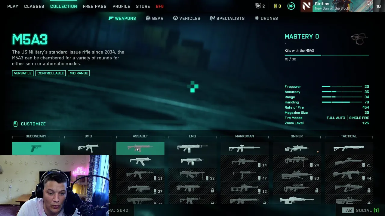The image size is (385, 216).
Task: Select the sniper rifle locked at 60
Action: pyautogui.click(x=297, y=175)
